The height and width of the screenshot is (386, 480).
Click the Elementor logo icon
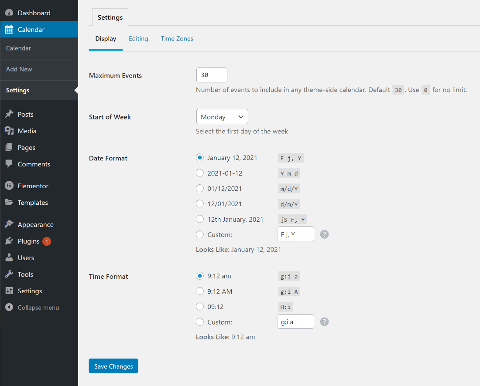click(9, 186)
